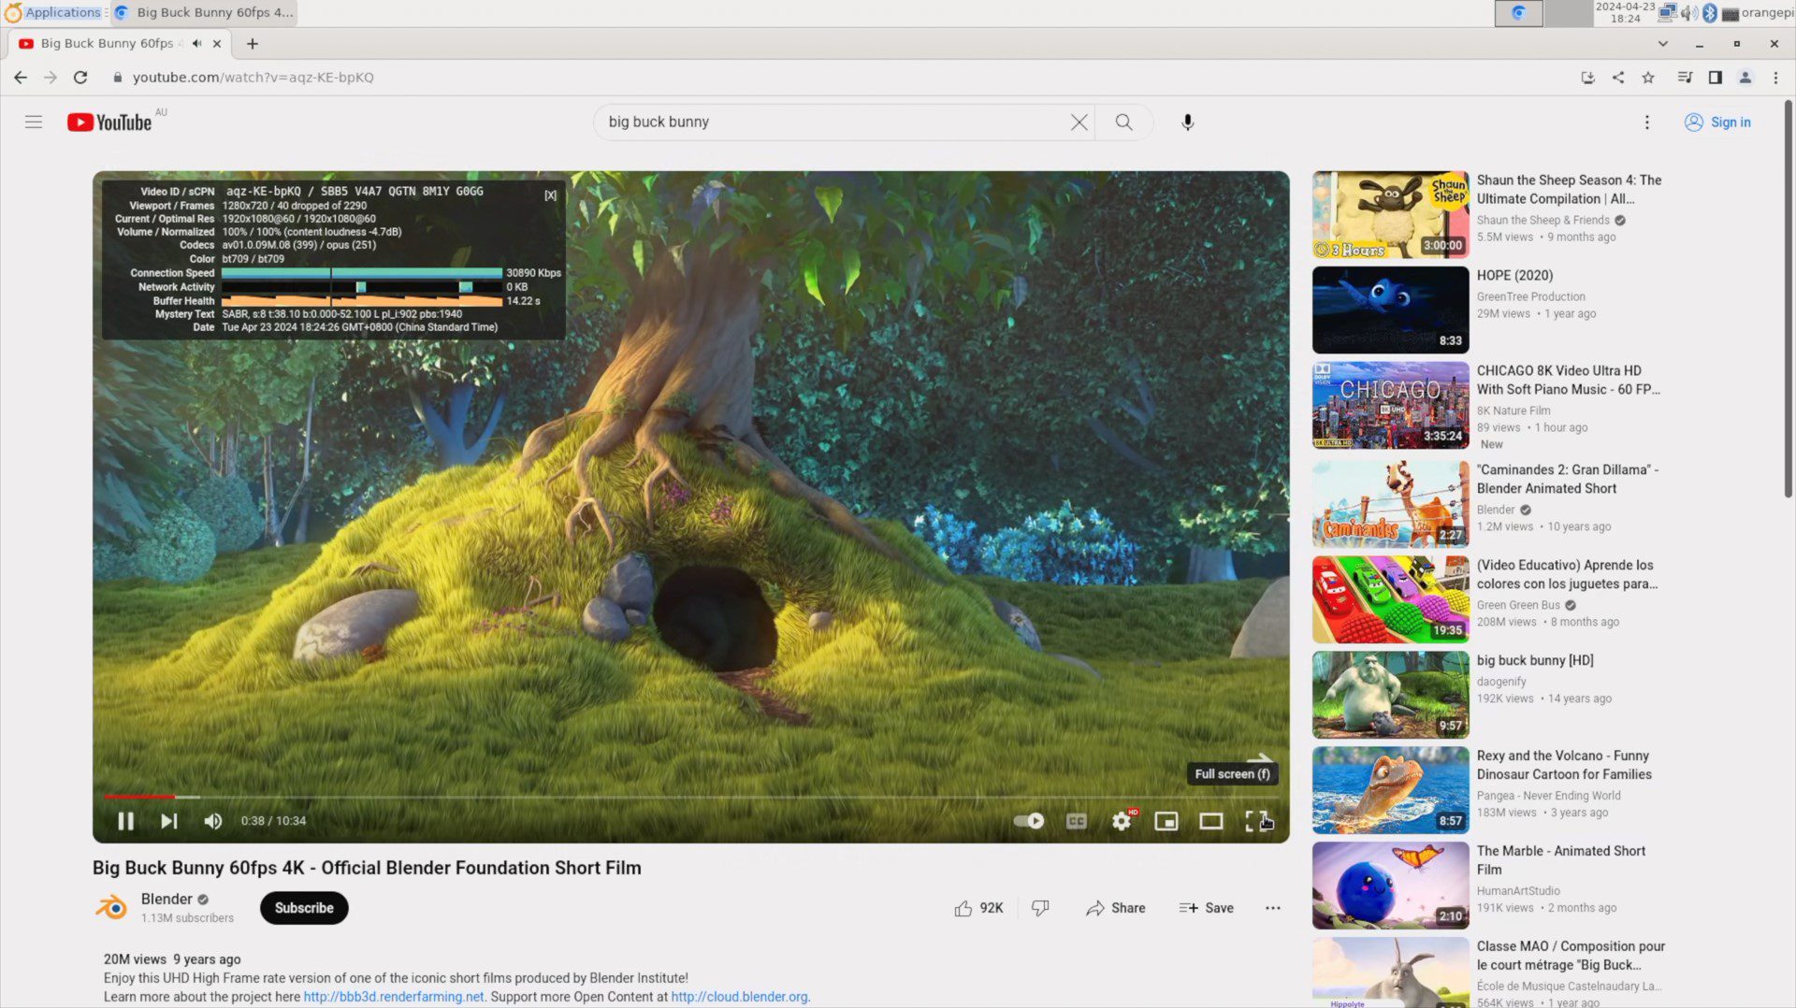The image size is (1796, 1008).
Task: Open the bbb3d.renderfarming.net link
Action: point(394,997)
